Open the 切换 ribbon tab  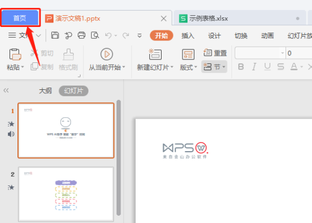(241, 36)
